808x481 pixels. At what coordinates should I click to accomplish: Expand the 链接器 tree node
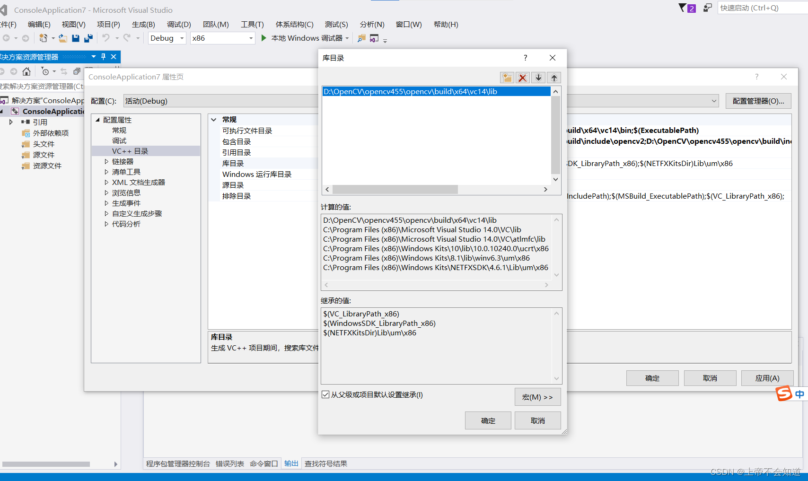[x=106, y=161]
